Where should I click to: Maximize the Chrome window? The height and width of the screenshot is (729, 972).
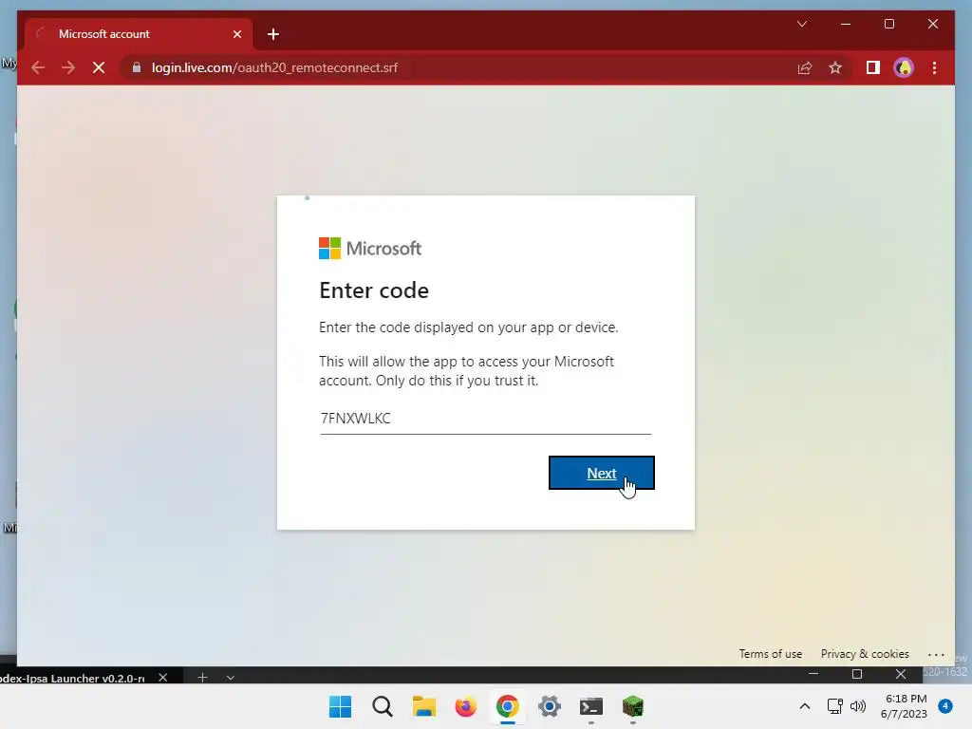pos(888,24)
